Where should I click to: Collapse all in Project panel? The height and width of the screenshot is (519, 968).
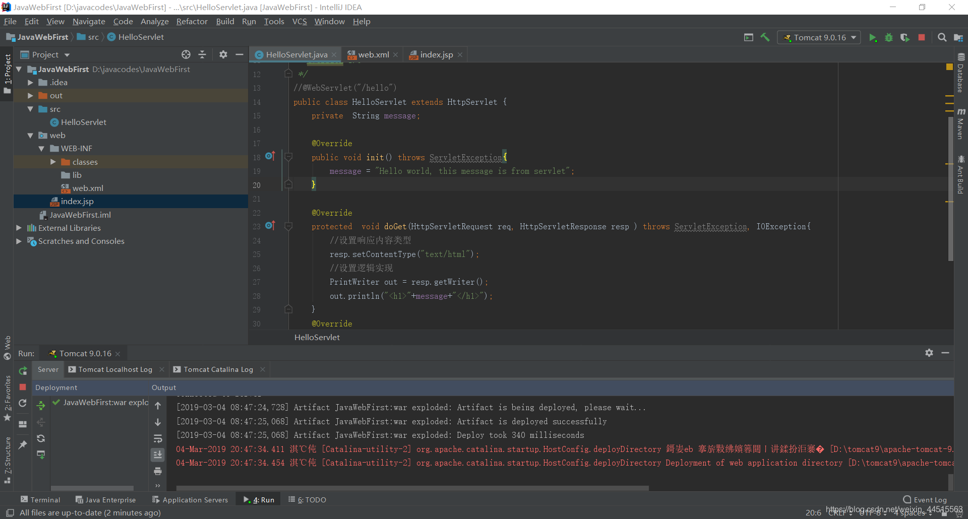click(202, 54)
